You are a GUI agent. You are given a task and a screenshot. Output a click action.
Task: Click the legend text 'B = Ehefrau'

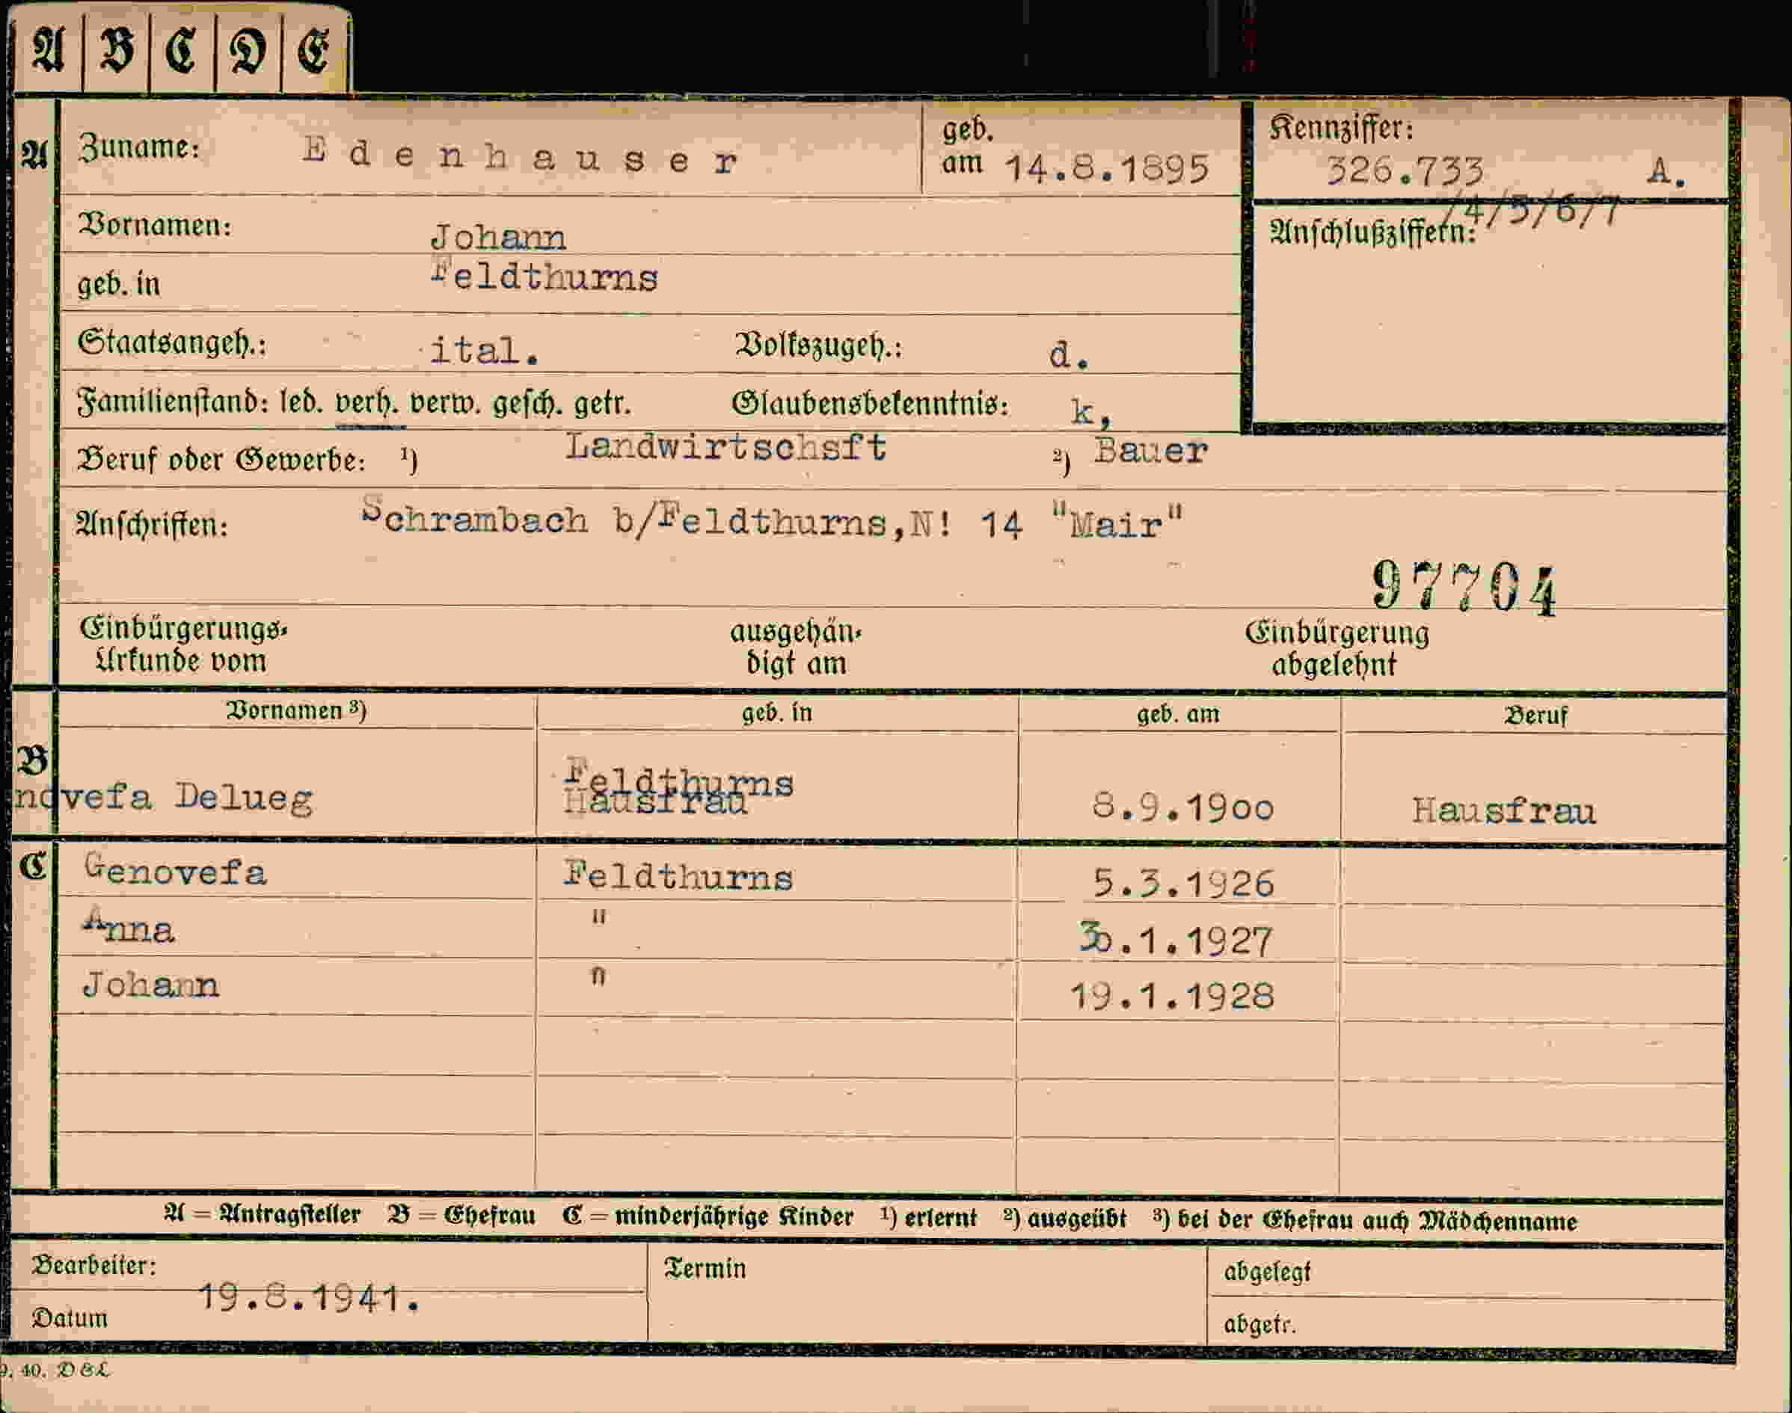tap(461, 1216)
